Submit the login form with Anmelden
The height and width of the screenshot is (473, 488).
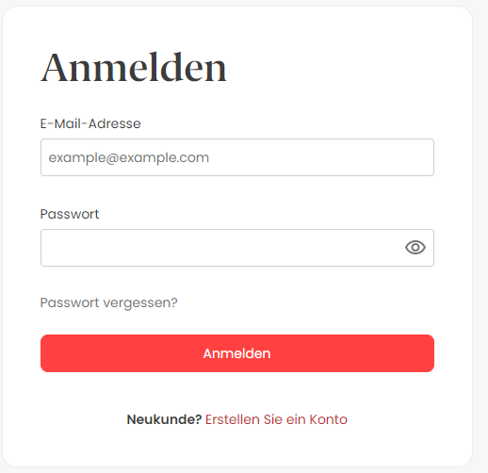point(237,353)
